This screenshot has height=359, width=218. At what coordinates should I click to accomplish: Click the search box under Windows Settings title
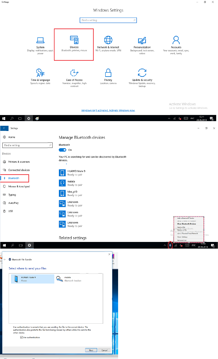pos(108,20)
